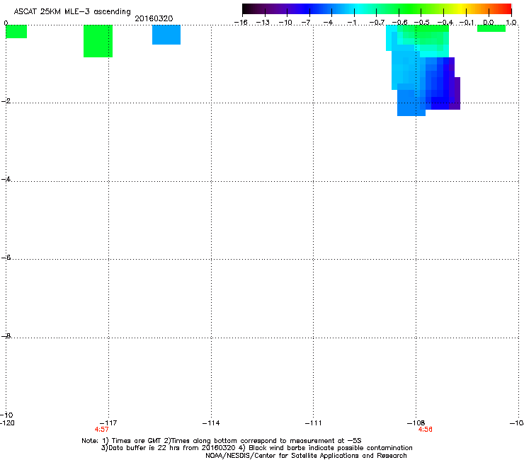Click the red time label 4:57
524x460 pixels.
101,430
